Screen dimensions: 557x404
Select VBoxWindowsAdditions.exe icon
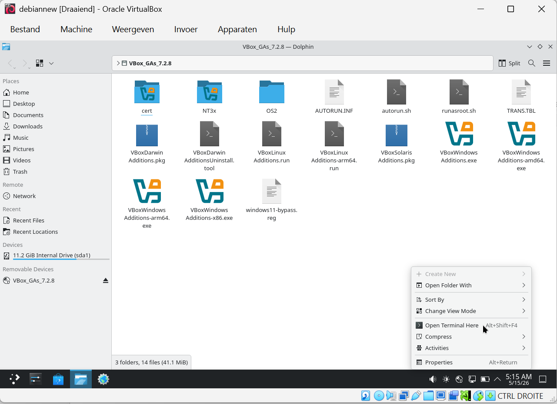(x=459, y=134)
